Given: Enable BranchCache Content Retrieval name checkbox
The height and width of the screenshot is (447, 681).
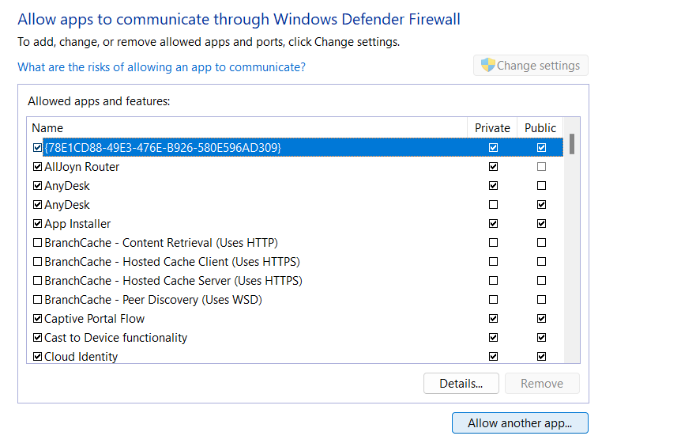Looking at the screenshot, I should 37,243.
